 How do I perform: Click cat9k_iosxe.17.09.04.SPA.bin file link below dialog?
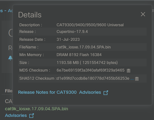[x=36, y=109]
